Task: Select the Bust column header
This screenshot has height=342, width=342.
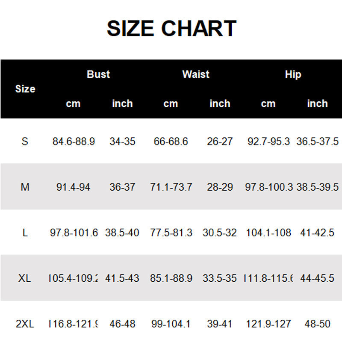Action: point(98,74)
